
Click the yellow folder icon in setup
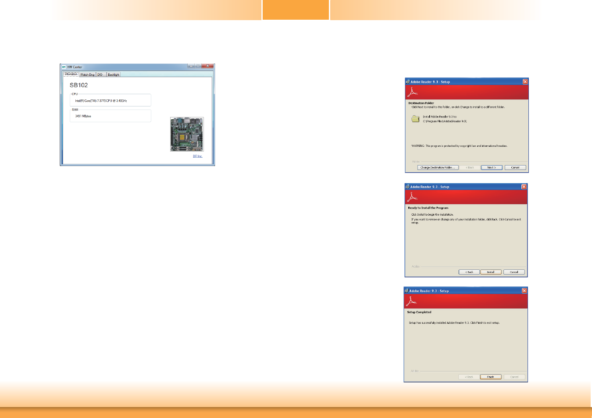415,119
